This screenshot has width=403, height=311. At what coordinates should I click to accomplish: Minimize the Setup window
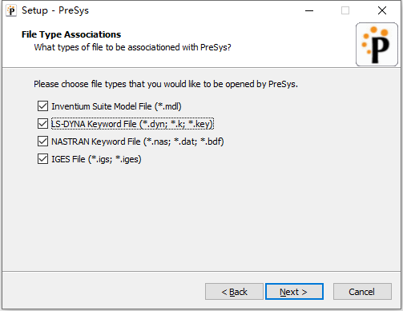(309, 10)
